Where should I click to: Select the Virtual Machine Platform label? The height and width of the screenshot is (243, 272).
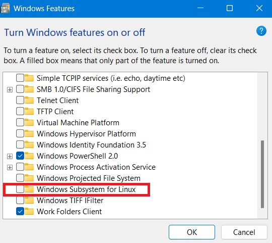78,122
